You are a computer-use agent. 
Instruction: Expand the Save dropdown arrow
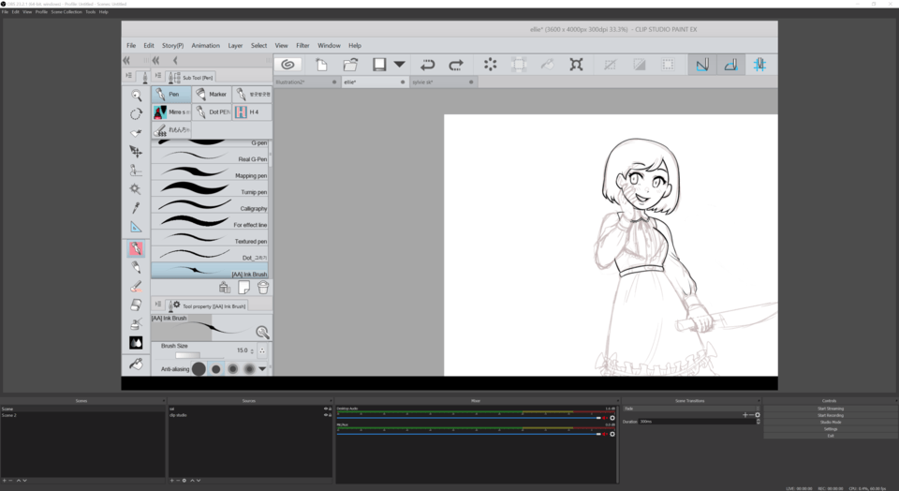[400, 65]
